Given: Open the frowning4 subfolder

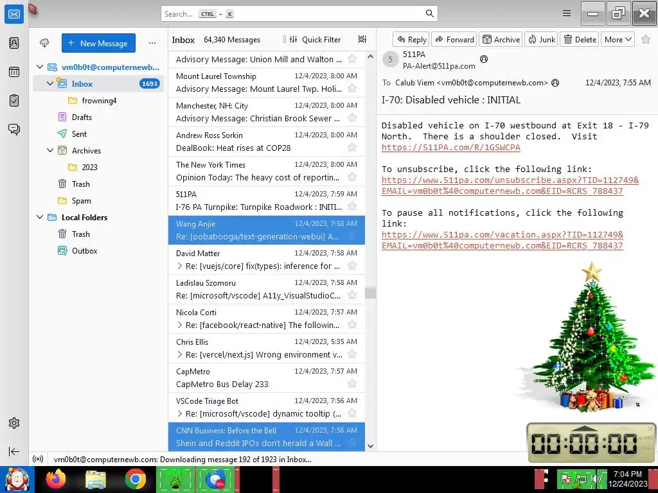Looking at the screenshot, I should tap(98, 101).
